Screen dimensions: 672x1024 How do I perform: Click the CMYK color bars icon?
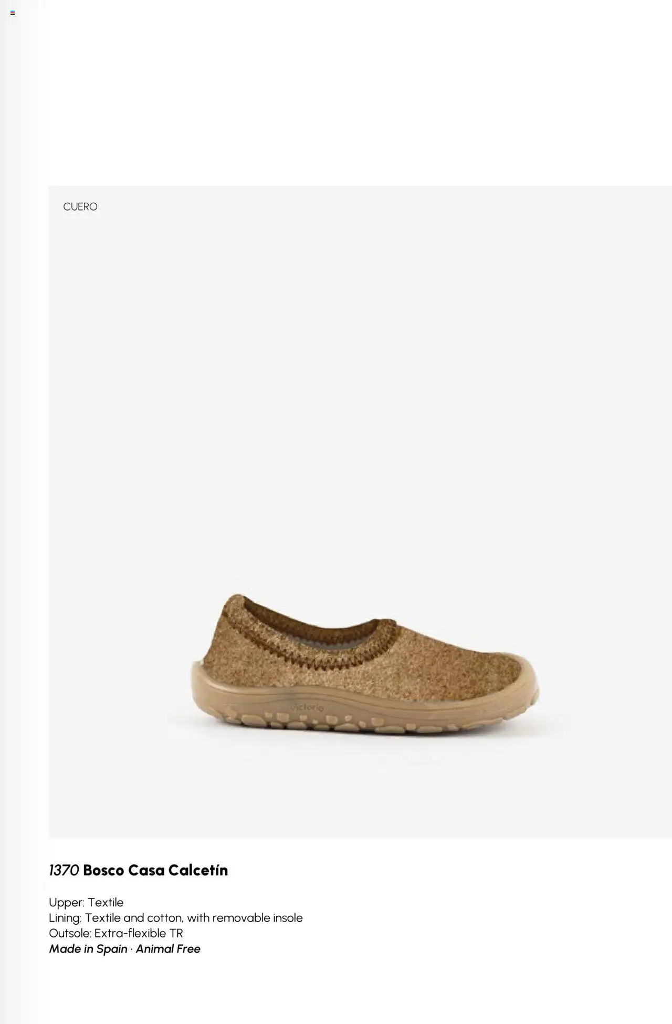tap(13, 13)
